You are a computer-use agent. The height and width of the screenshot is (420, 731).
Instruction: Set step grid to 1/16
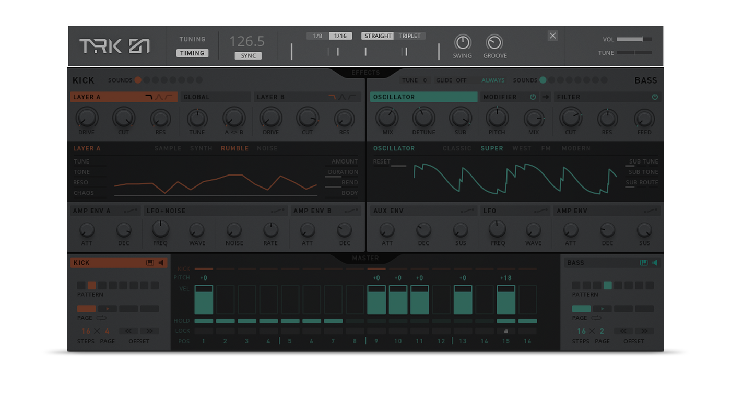click(340, 36)
